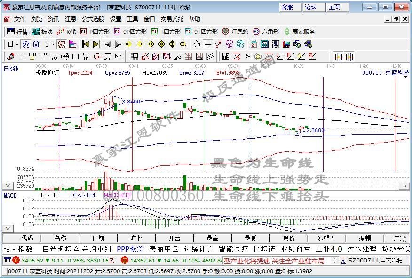Click the black right arrow icon
The image size is (412, 278).
(x=118, y=44)
